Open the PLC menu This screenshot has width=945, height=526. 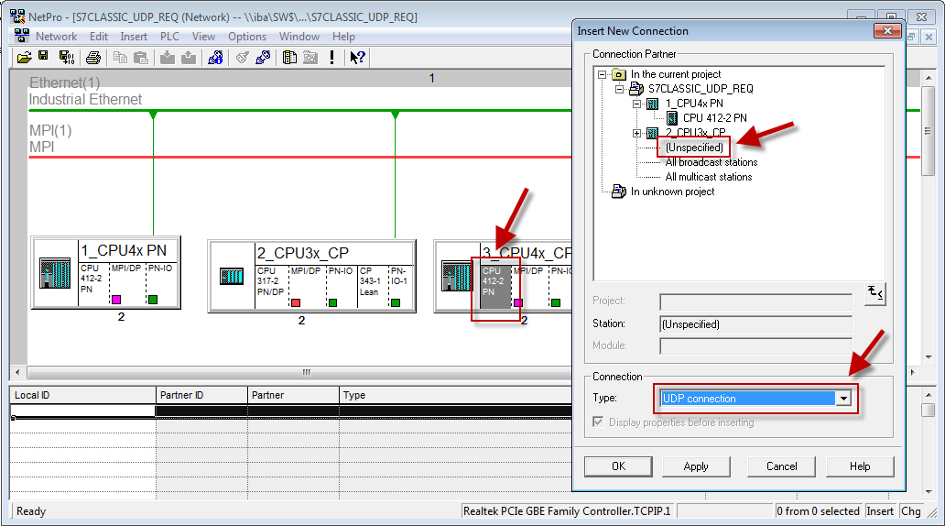click(169, 37)
